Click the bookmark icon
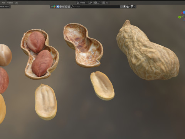The height and width of the screenshot is (139, 185). pos(124,7)
